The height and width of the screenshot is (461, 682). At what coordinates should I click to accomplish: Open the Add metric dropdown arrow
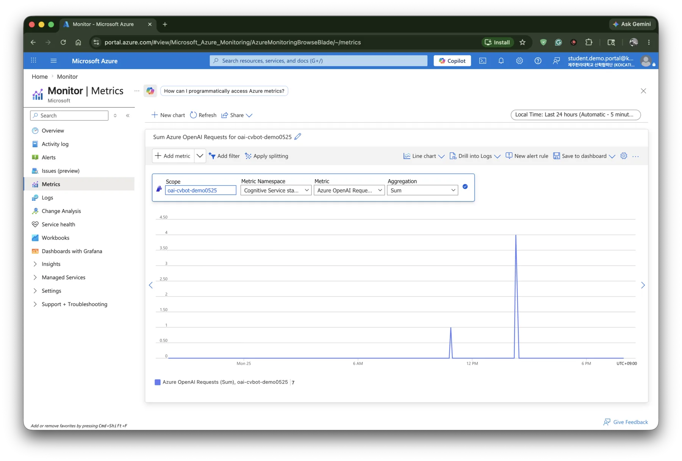[x=200, y=156]
